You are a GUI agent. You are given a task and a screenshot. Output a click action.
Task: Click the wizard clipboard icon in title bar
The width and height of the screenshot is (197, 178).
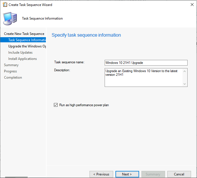pos(5,5)
